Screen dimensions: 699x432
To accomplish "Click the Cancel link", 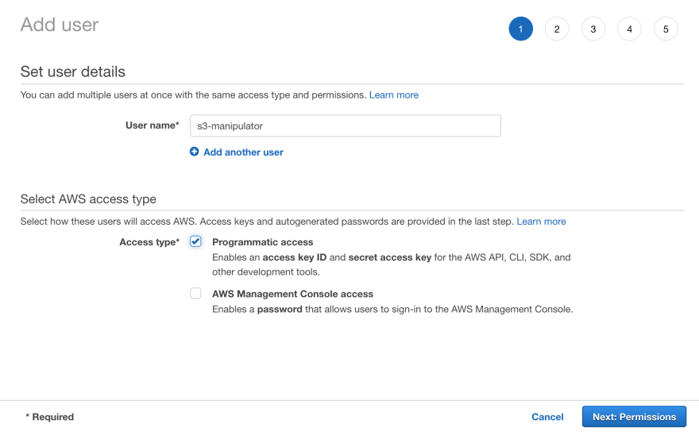I will (547, 417).
